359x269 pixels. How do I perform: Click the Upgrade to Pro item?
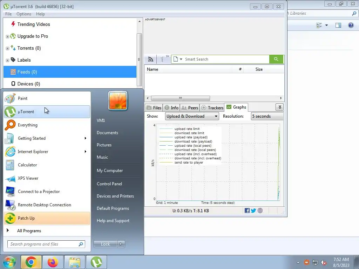point(33,36)
